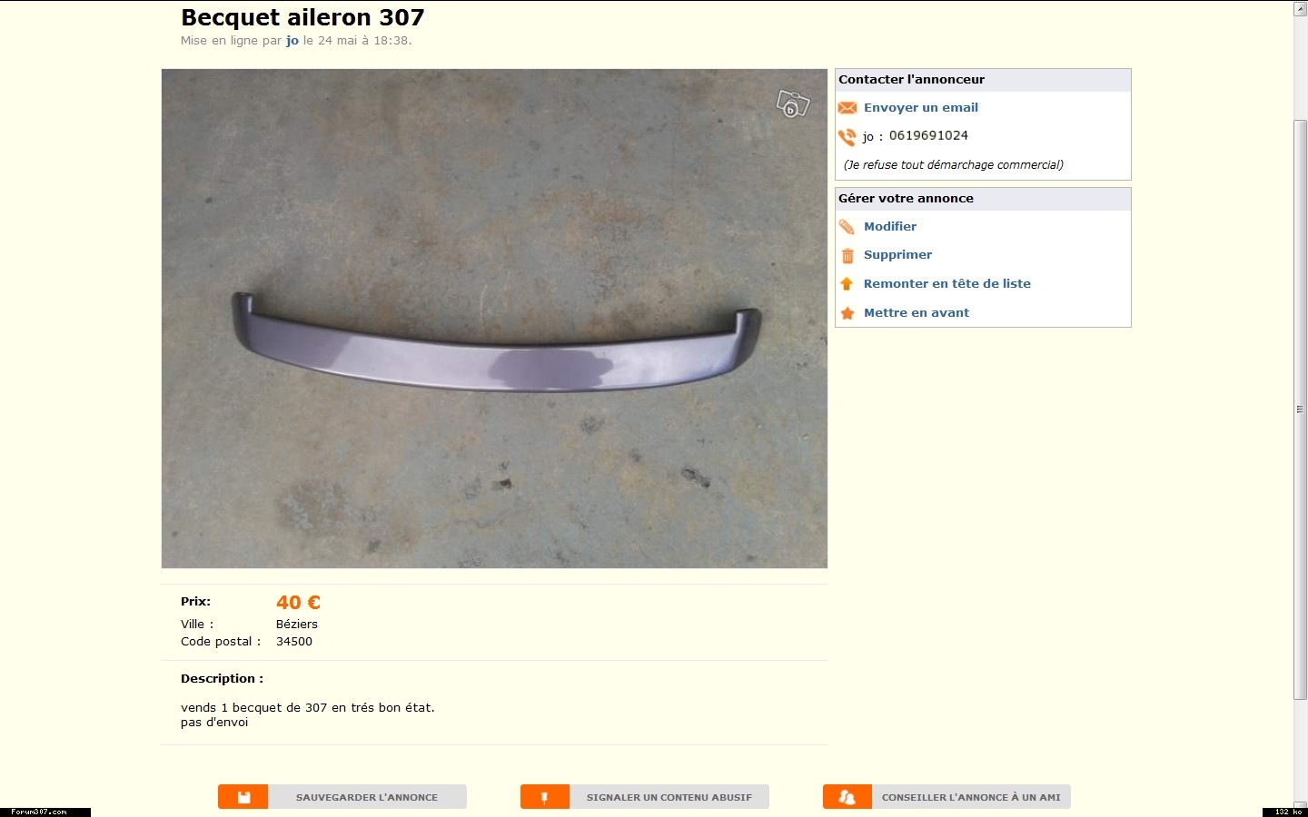Click the phone icon next to jo's number

coord(847,137)
